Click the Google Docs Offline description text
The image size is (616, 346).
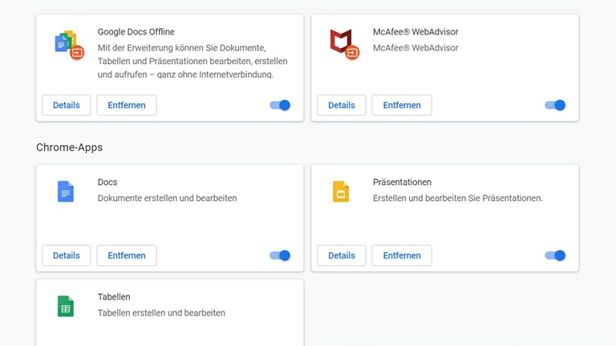pyautogui.click(x=192, y=61)
